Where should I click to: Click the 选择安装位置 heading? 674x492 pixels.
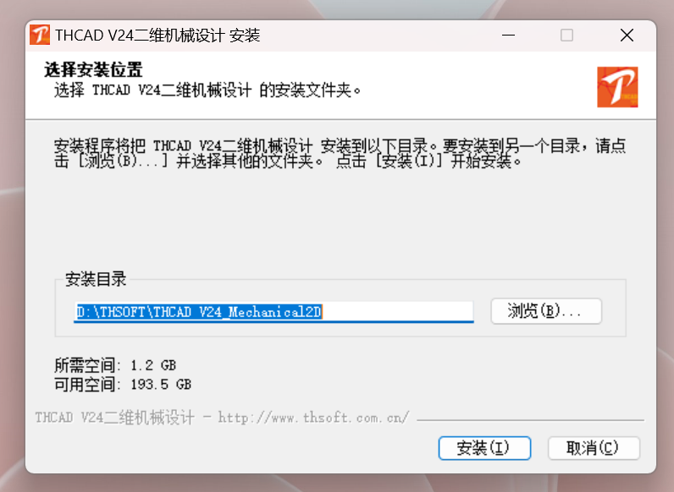[x=93, y=69]
